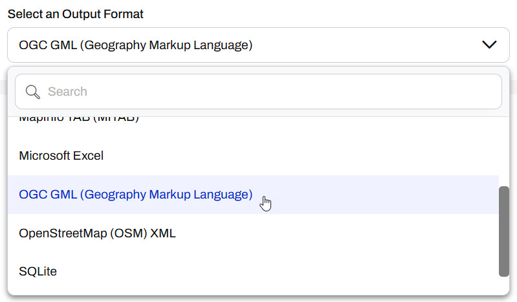Collapse the Output Format dropdown list
This screenshot has height=302, width=517.
(489, 45)
